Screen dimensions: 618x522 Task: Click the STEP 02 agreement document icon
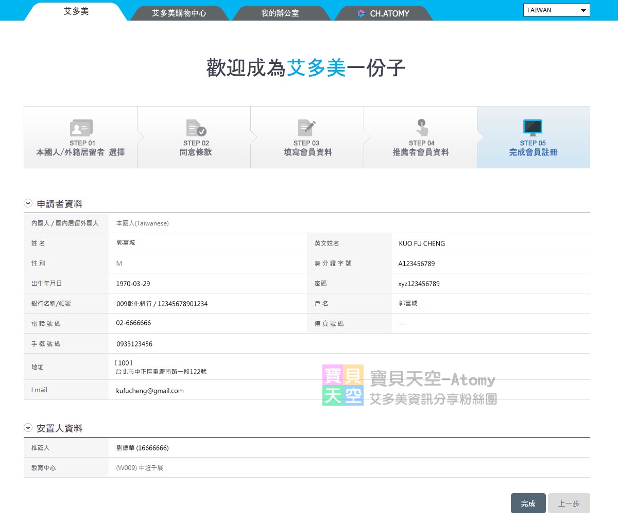[x=196, y=128]
